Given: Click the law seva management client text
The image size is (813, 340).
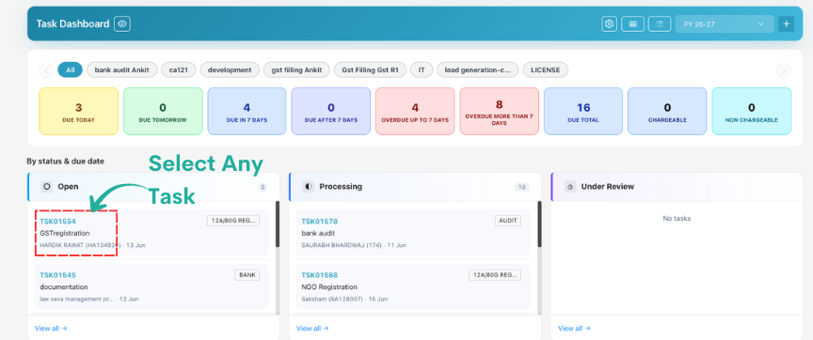Looking at the screenshot, I should pyautogui.click(x=77, y=299).
